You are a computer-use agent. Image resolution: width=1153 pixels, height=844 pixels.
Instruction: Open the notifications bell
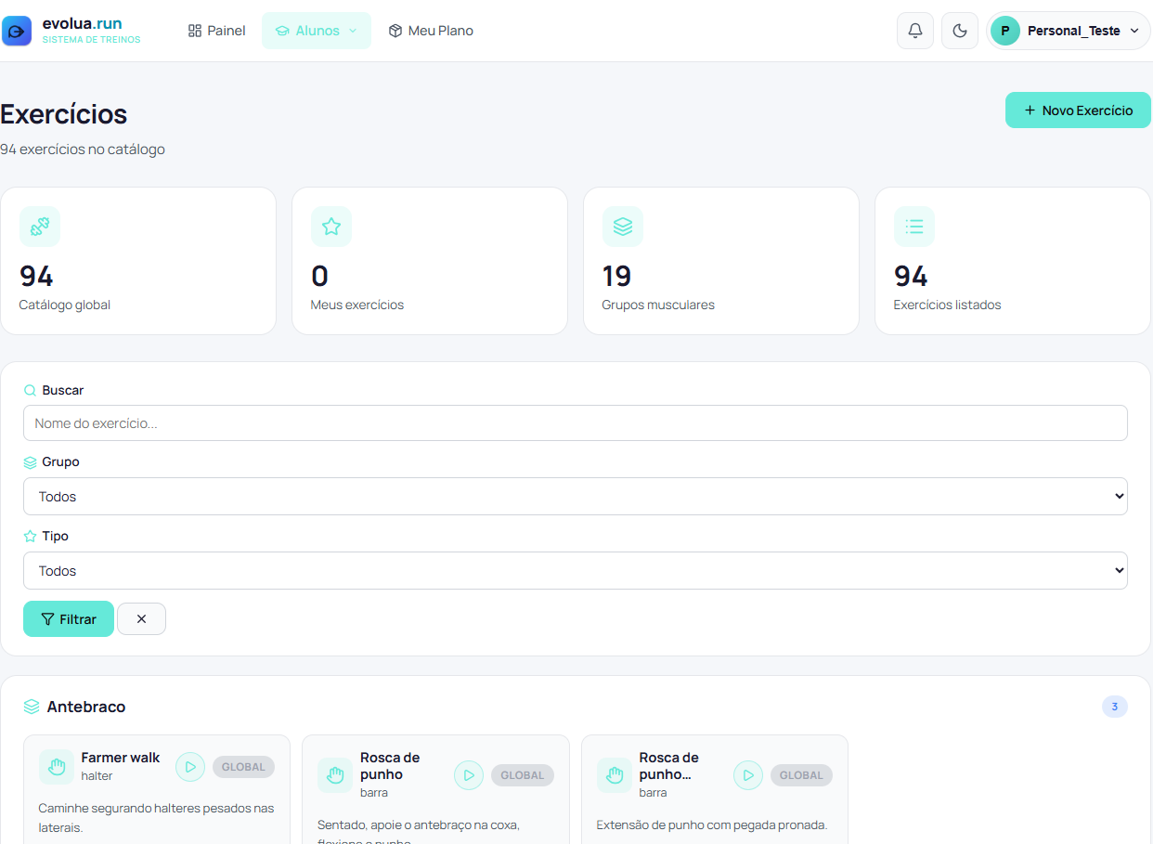tap(914, 31)
